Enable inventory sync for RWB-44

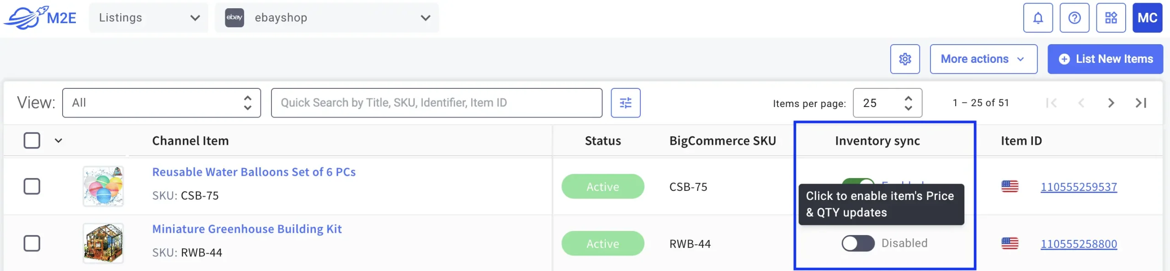(x=858, y=243)
